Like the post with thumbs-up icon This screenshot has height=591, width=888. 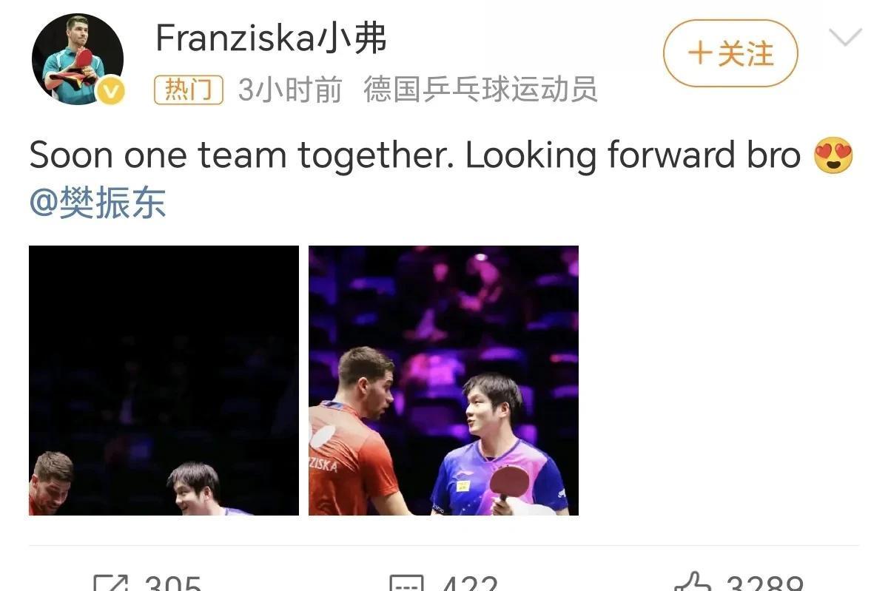[691, 582]
